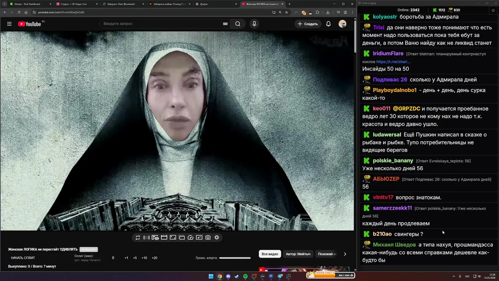Viewport: 499px width, 281px height.
Task: Open Discord from the taskbar
Action: coord(228,276)
